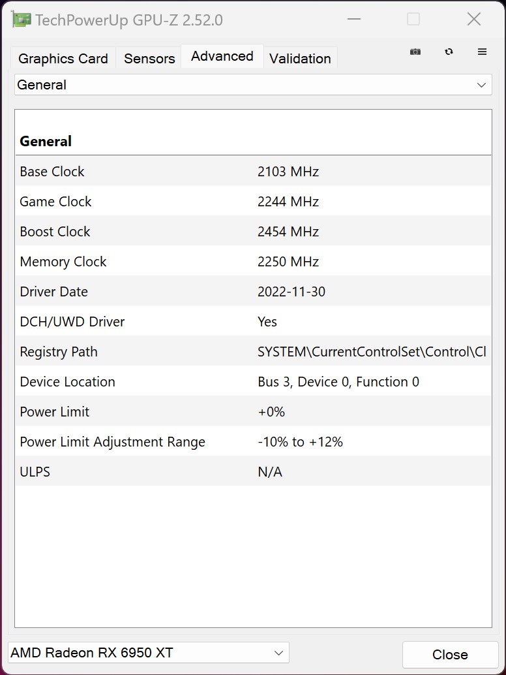Screen dimensions: 506x675
Task: Expand the General category dropdown
Action: (x=252, y=85)
